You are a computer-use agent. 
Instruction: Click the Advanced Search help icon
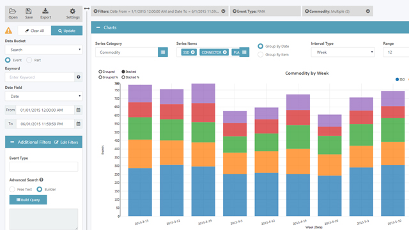(x=42, y=180)
